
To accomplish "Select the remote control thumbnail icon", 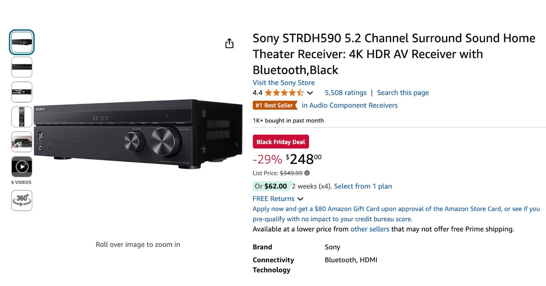I will tap(21, 117).
